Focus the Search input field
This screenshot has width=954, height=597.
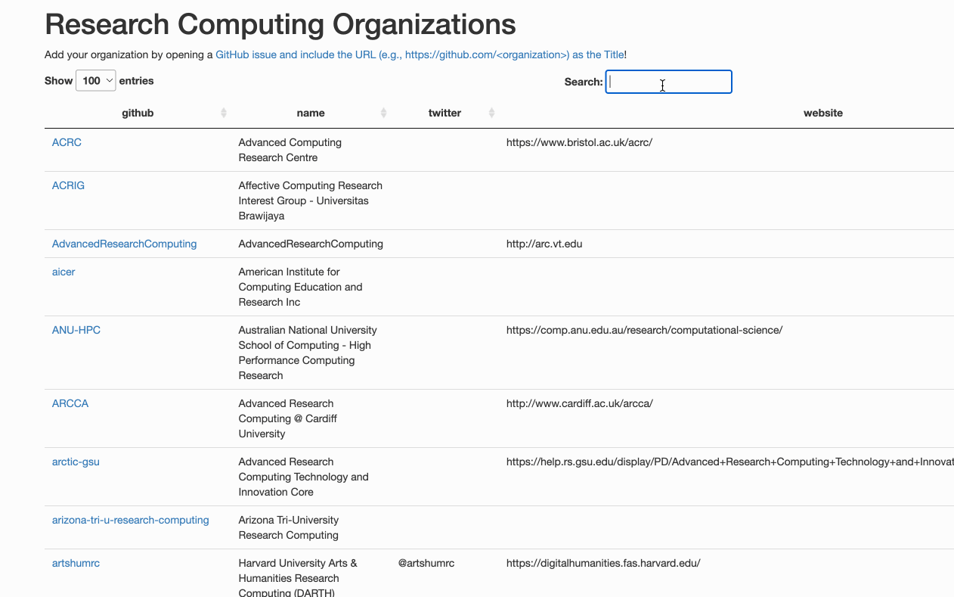click(x=668, y=82)
